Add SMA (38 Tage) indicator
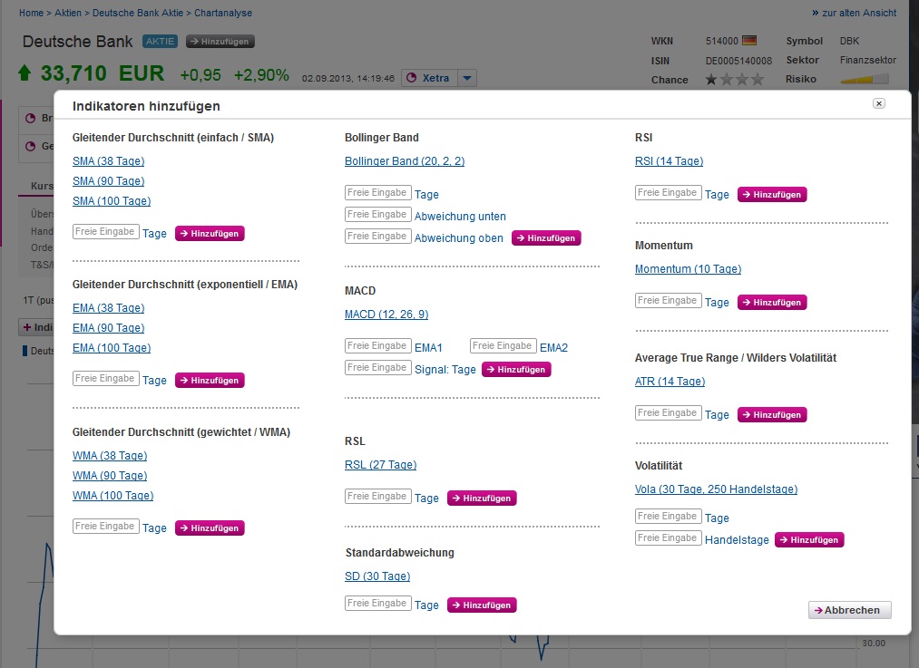The height and width of the screenshot is (668, 919). 109,161
